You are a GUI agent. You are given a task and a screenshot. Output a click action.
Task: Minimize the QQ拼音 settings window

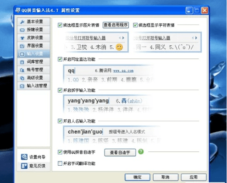189,11
